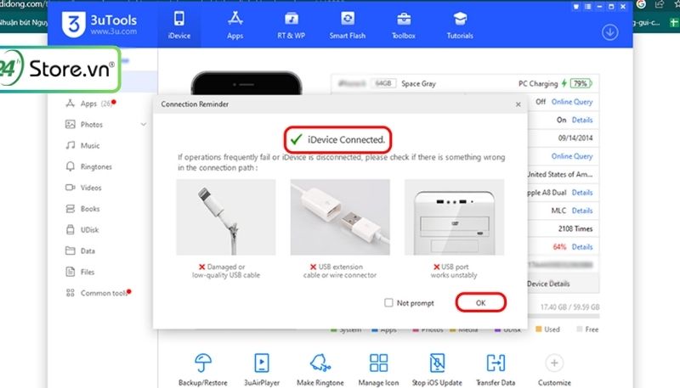
Task: Open Photos in the sidebar
Action: tap(92, 125)
